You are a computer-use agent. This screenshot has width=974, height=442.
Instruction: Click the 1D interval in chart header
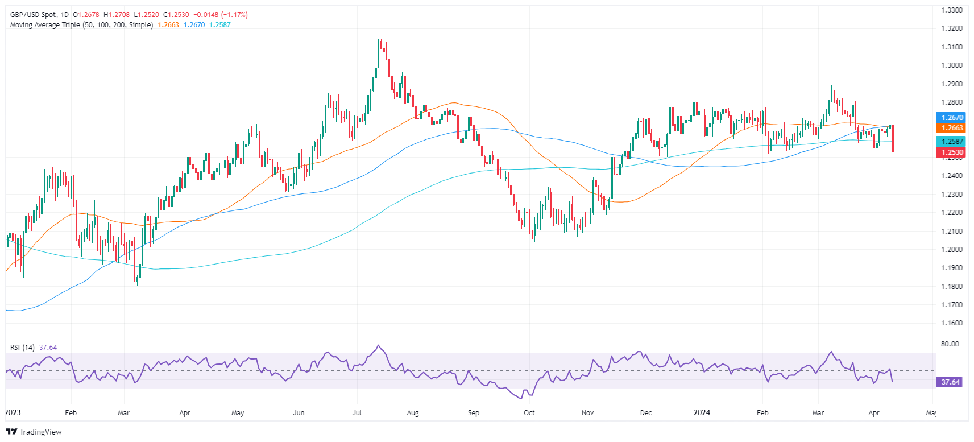[64, 15]
